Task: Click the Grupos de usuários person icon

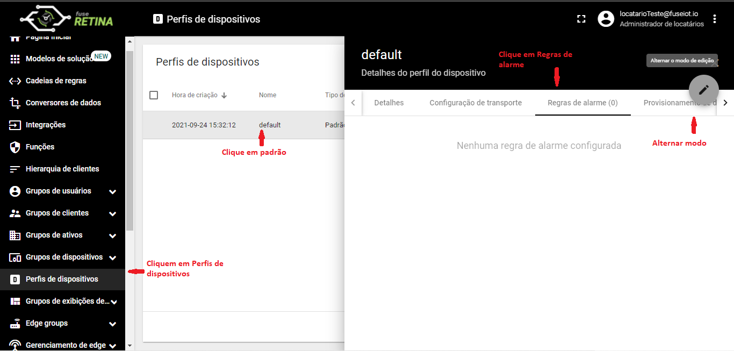Action: 15,191
